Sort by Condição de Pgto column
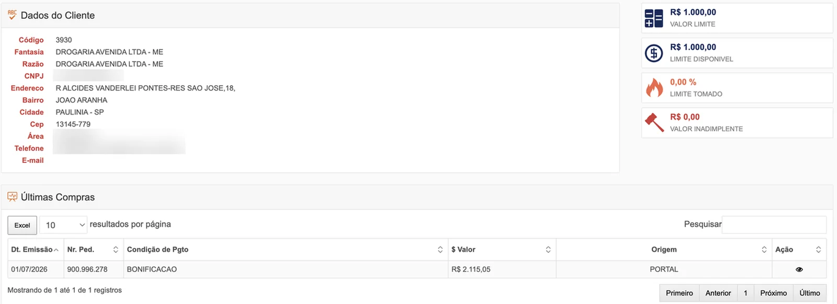This screenshot has width=837, height=304. (286, 250)
